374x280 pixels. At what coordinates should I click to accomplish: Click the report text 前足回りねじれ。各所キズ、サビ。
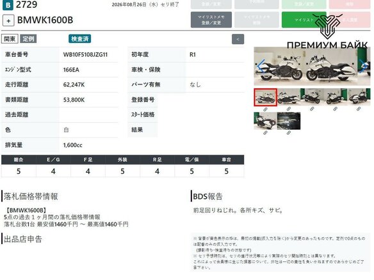(x=238, y=210)
